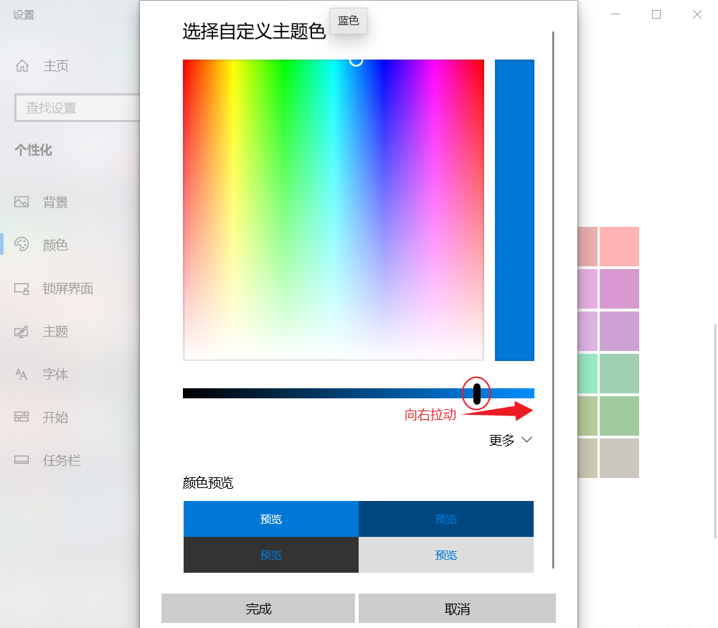This screenshot has width=718, height=628.
Task: Select a green swatch on the right panel
Action: click(618, 373)
